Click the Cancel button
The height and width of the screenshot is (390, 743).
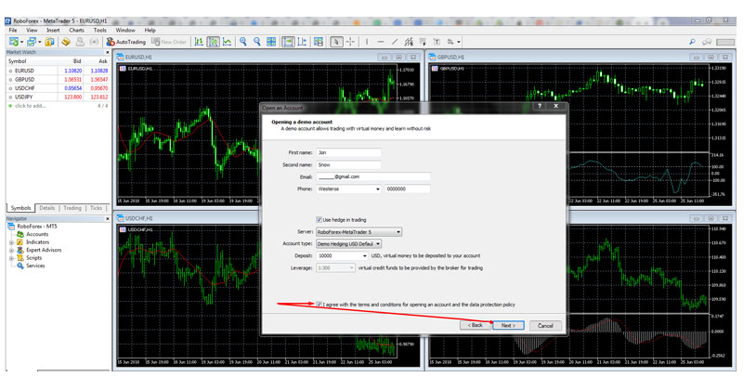(x=545, y=326)
